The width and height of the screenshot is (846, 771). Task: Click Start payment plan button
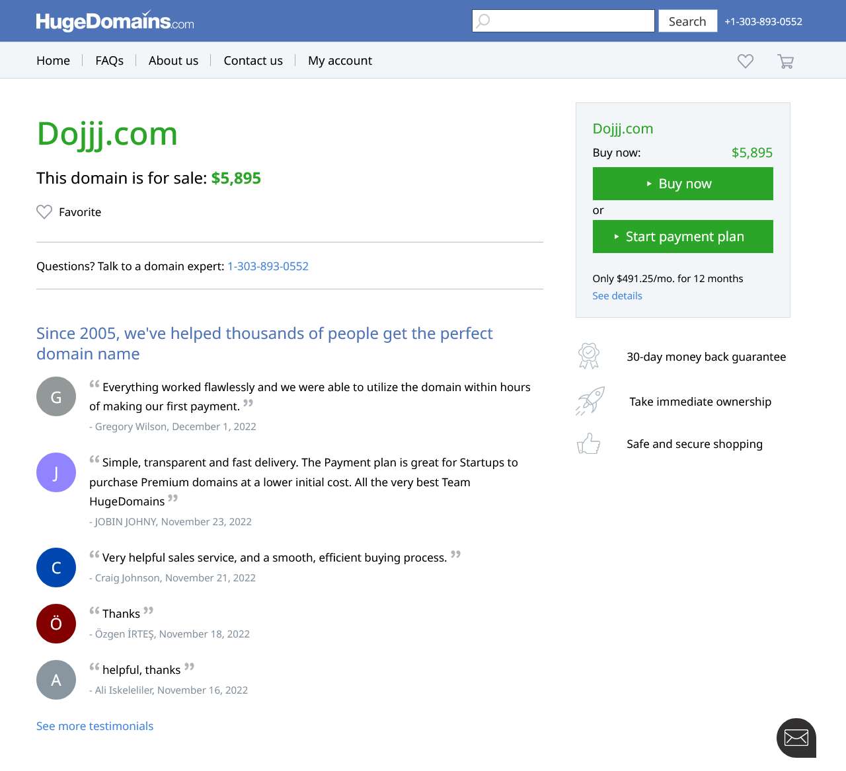pyautogui.click(x=683, y=237)
